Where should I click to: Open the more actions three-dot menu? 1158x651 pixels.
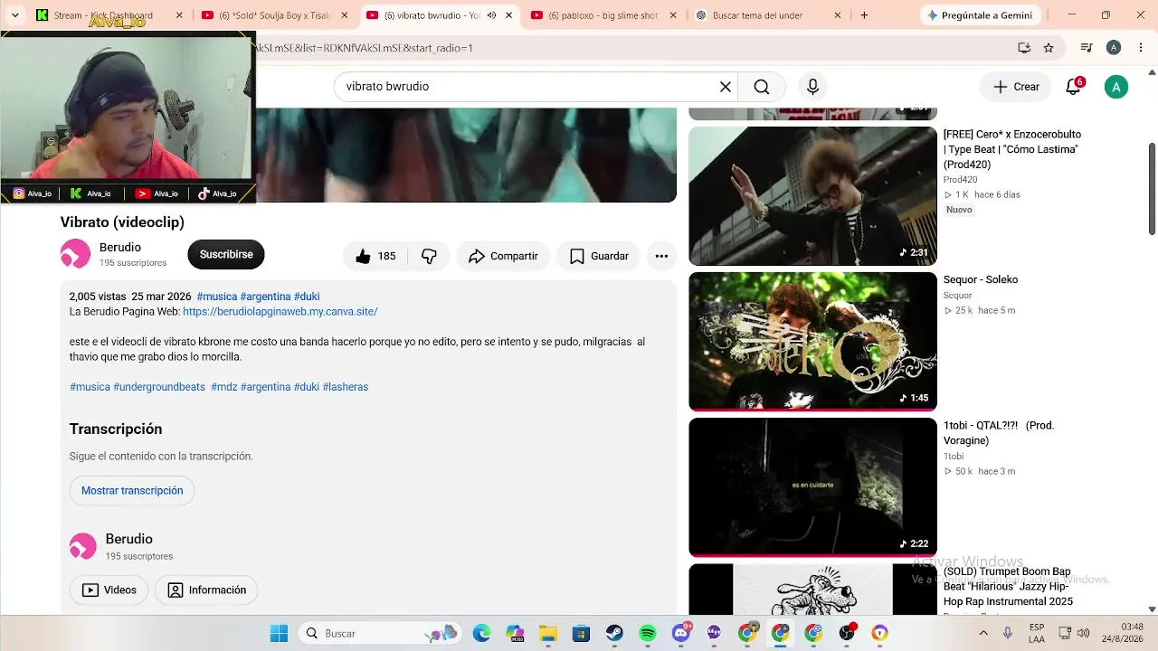tap(661, 256)
